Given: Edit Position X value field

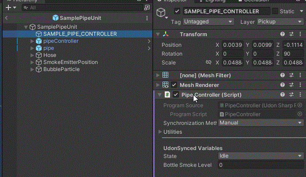Looking at the screenshot, I should click(232, 45).
